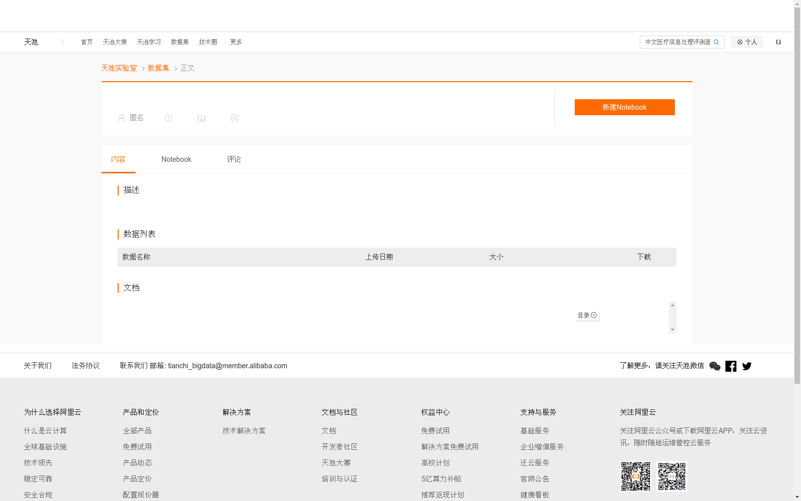Open the Twitter icon in footer

click(747, 366)
